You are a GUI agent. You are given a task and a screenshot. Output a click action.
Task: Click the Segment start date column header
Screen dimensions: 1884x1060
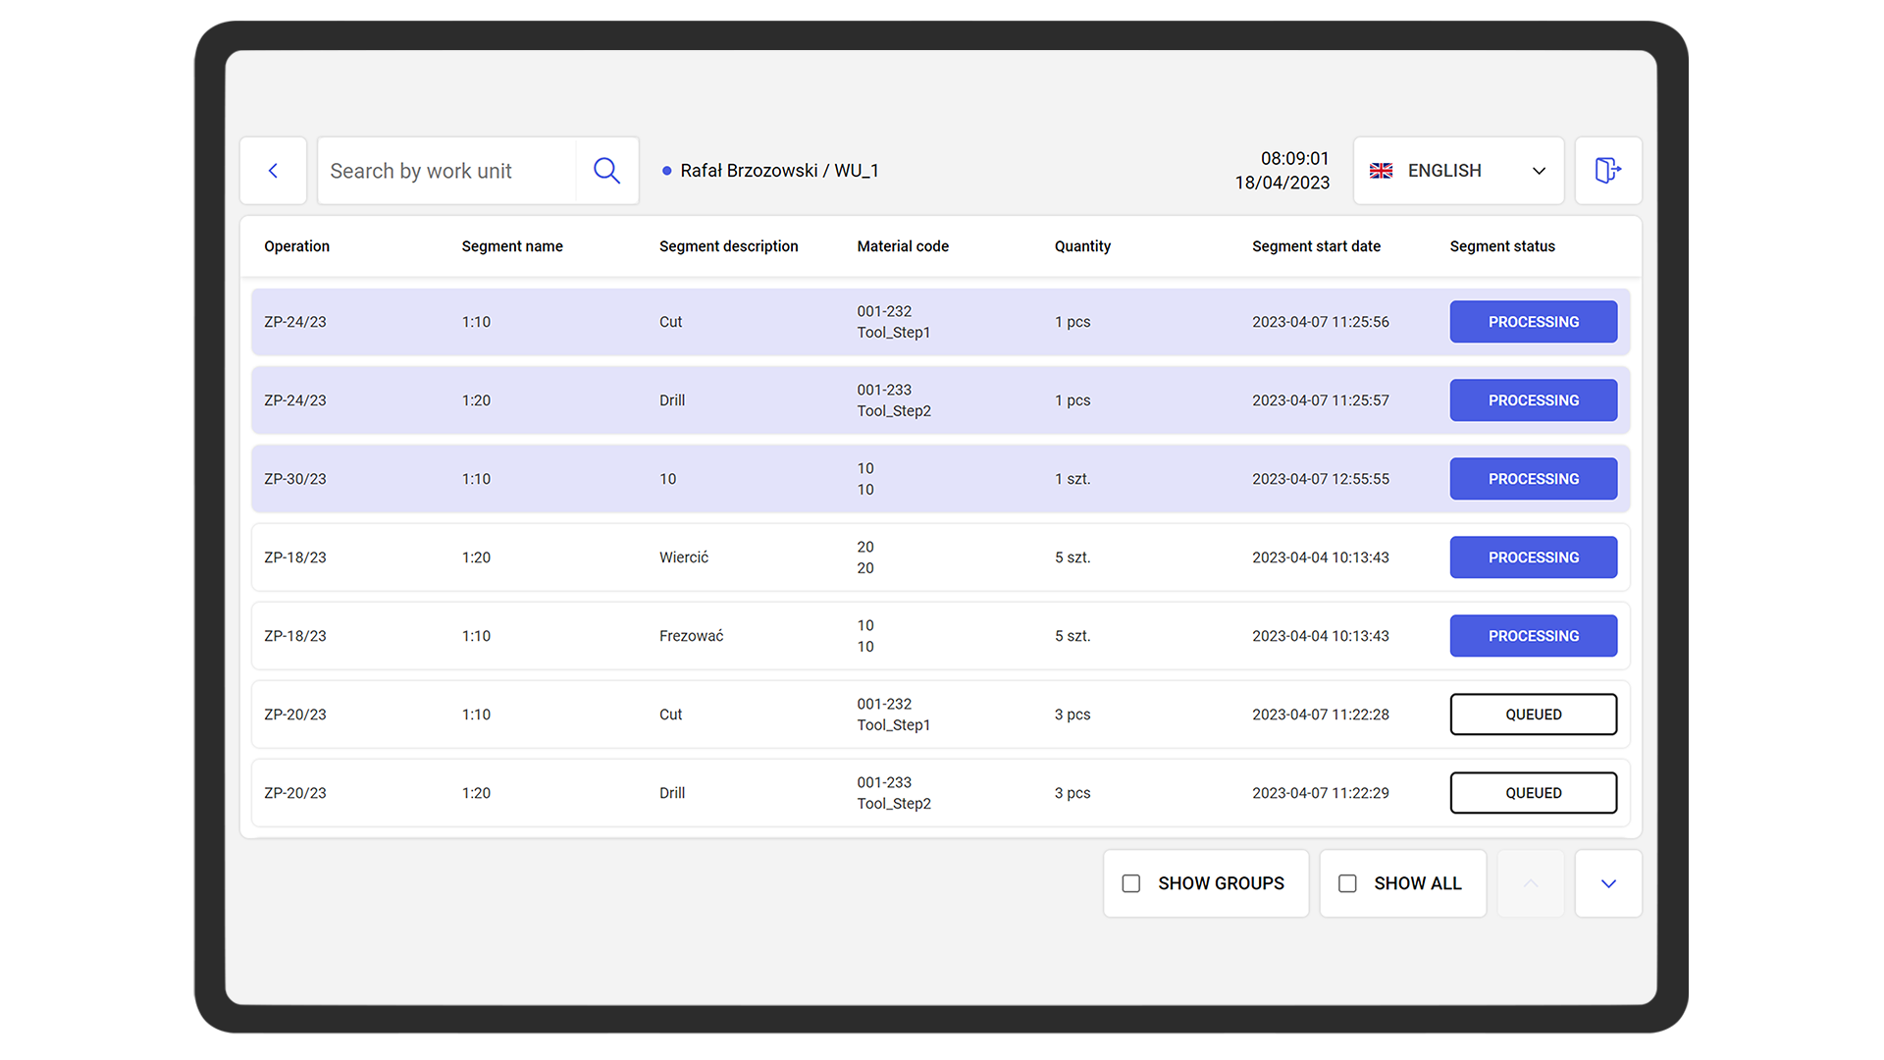[x=1316, y=246]
